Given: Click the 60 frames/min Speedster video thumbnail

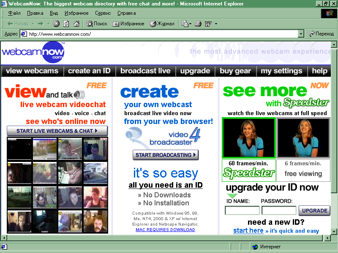Looking at the screenshot, I should click(248, 137).
